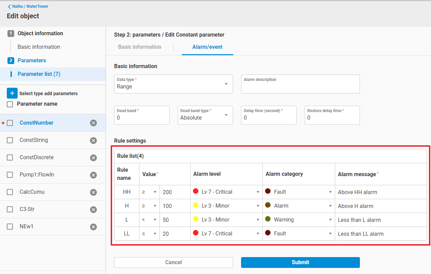431x274 pixels.
Task: Select the Alarm/event tab
Action: (x=207, y=47)
